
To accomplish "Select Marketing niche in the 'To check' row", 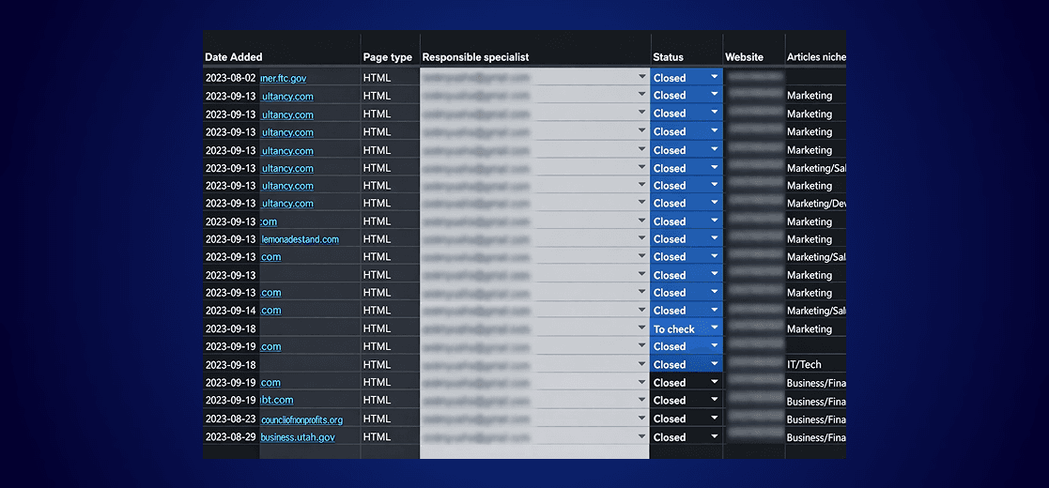I will pos(810,328).
